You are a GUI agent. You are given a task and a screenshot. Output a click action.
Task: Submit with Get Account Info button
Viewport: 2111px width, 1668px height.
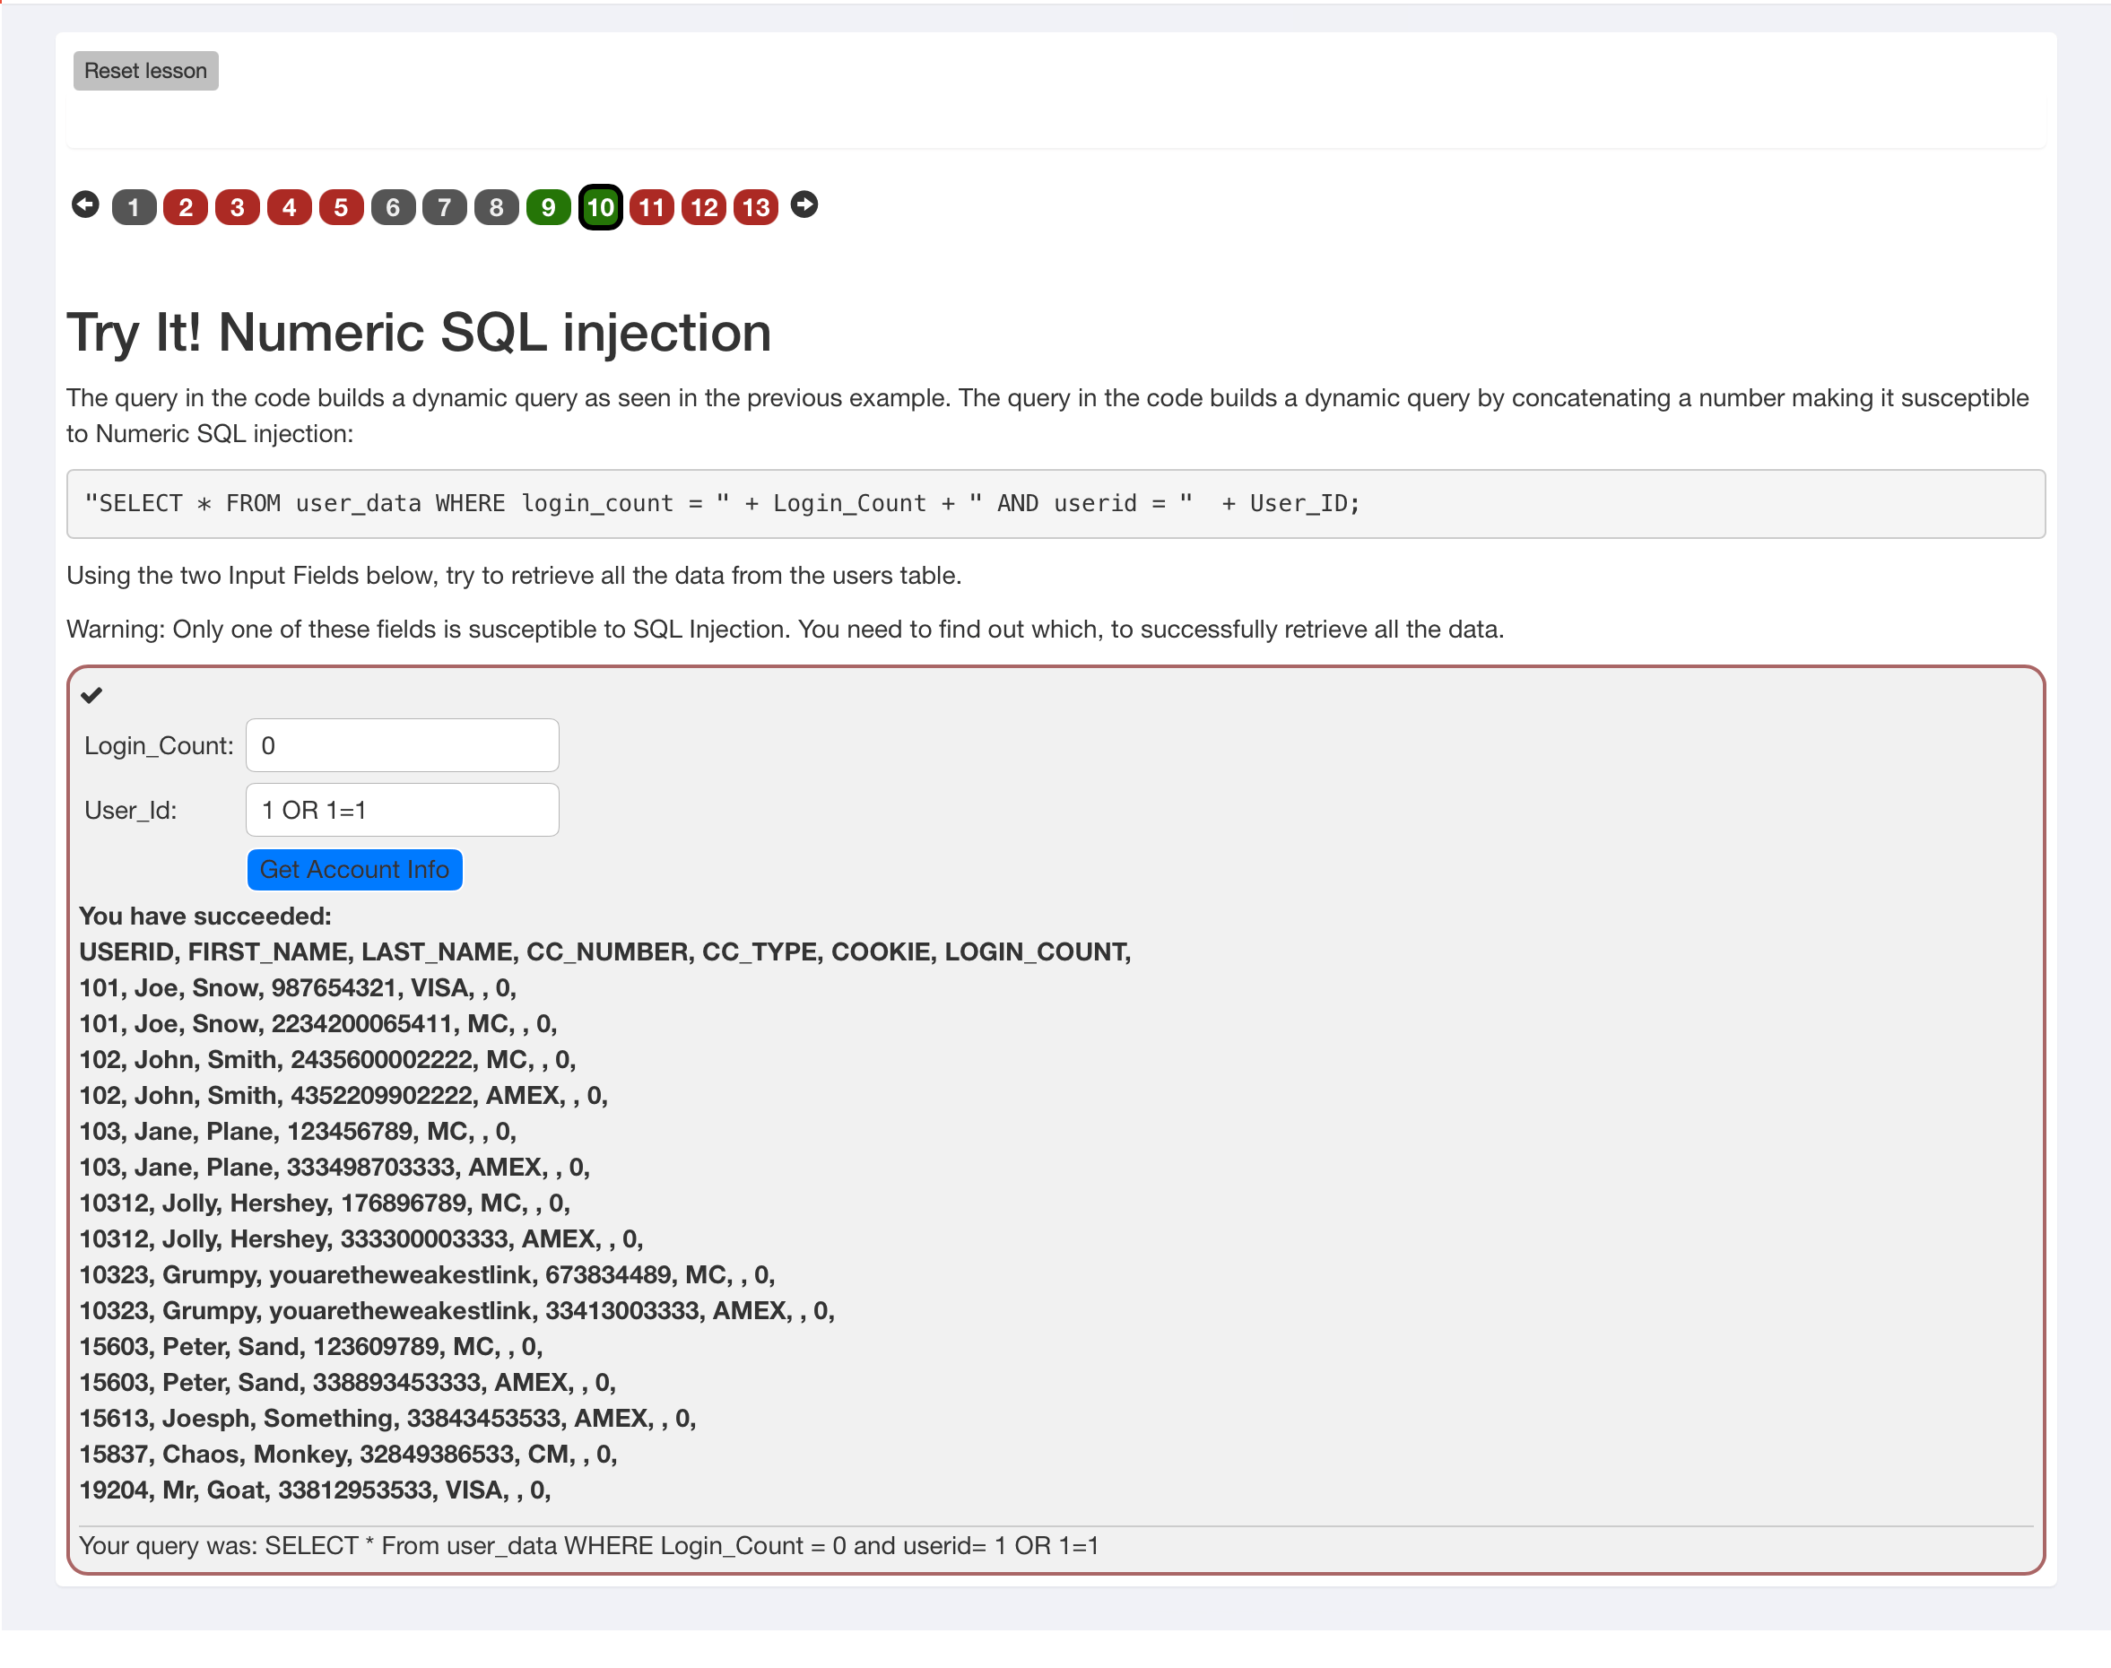click(354, 869)
